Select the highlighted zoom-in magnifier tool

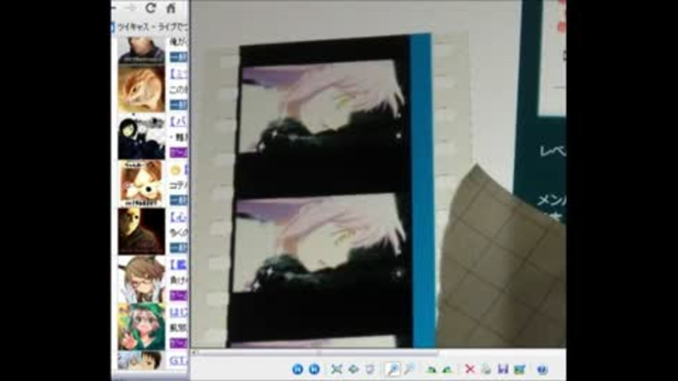tap(392, 369)
